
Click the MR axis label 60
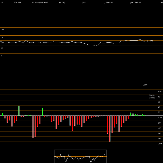(159, 102)
